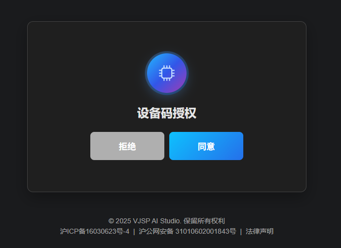The height and width of the screenshot is (248, 341).
Task: Open the 沪ICP备16030623号-4 filing link
Action: (x=95, y=231)
